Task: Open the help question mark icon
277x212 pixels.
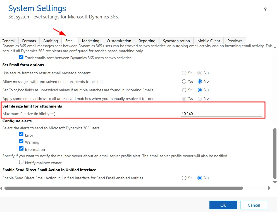Action: 265,9
